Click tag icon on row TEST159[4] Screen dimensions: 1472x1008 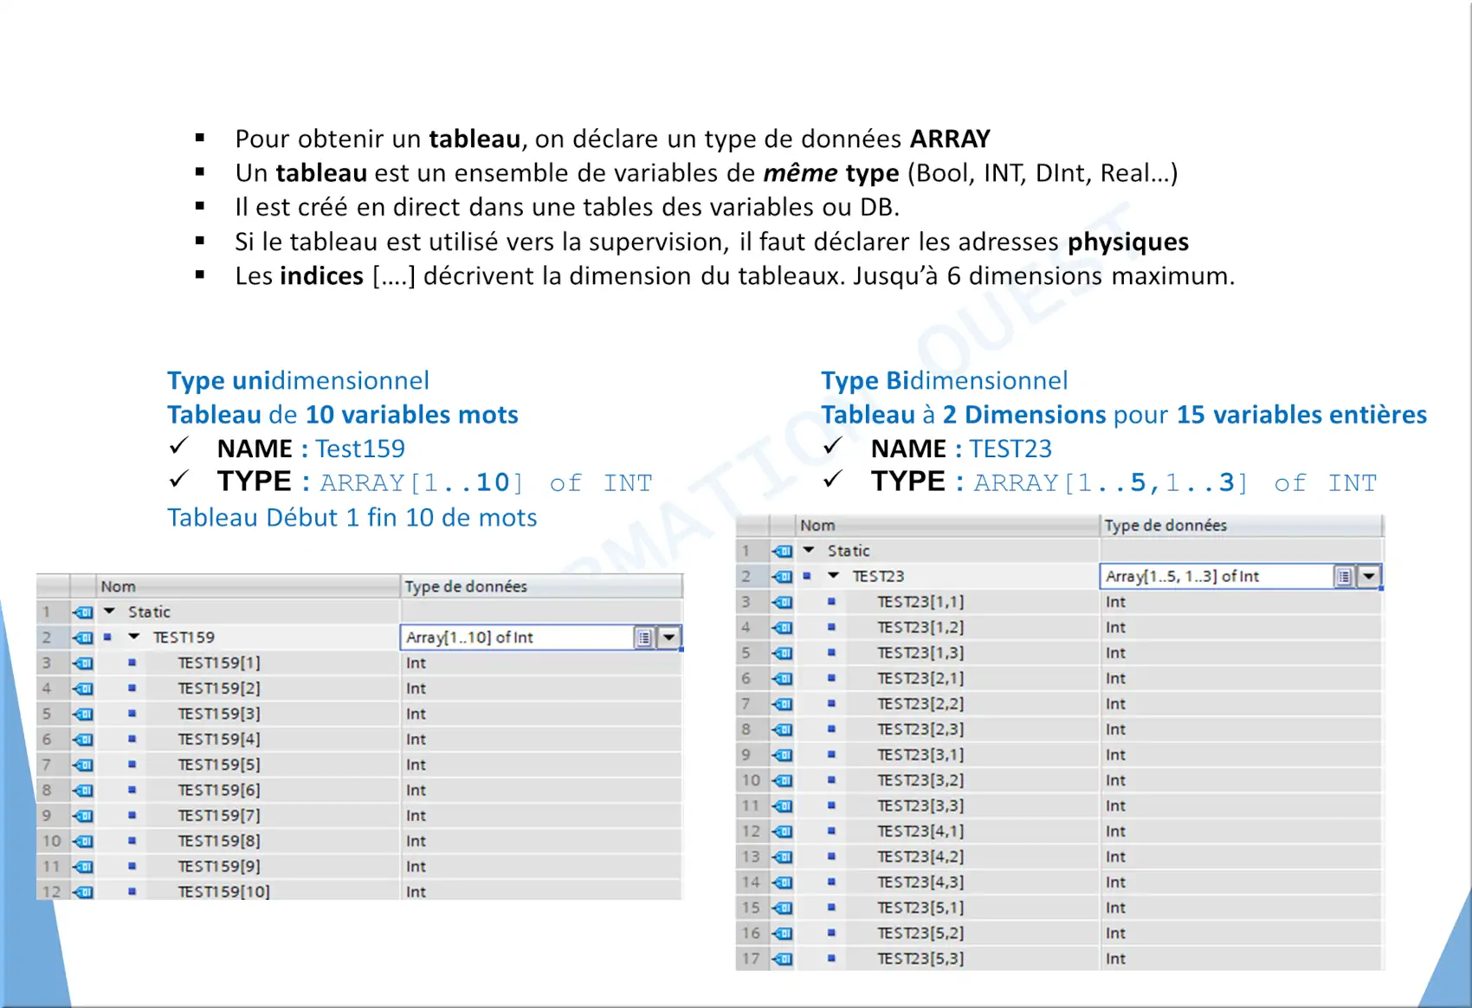pyautogui.click(x=84, y=740)
